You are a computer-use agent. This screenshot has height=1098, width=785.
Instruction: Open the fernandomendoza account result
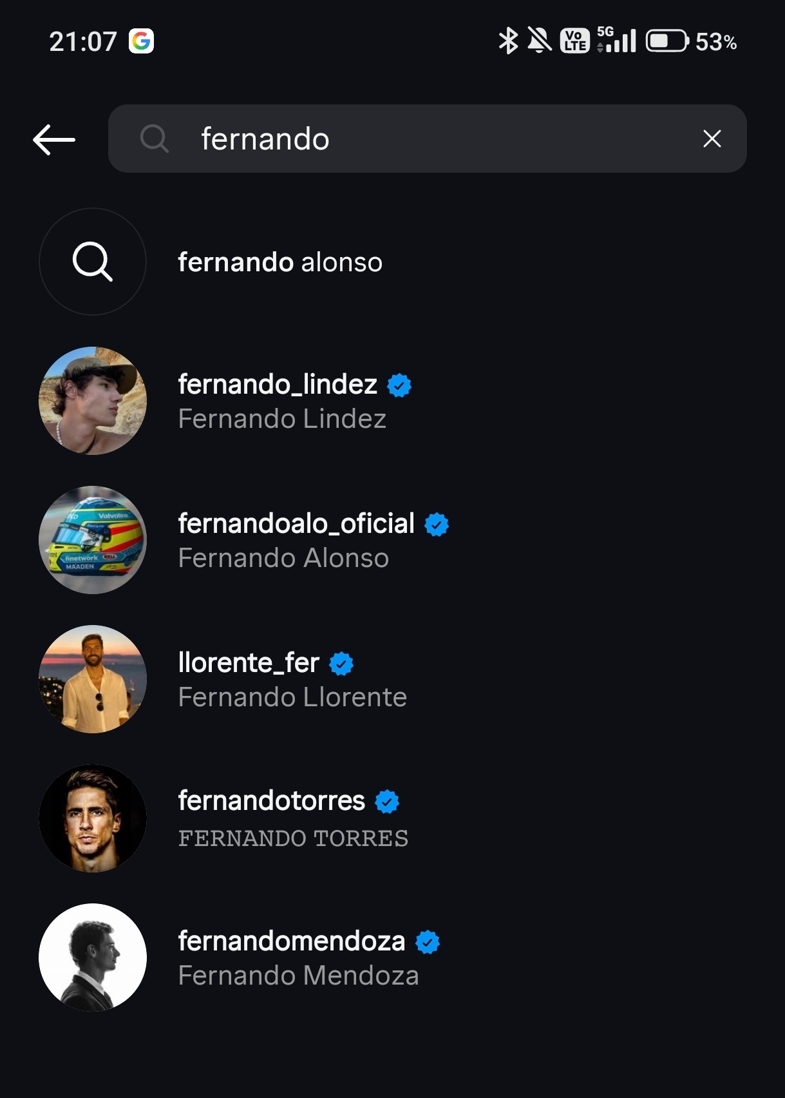(x=292, y=941)
